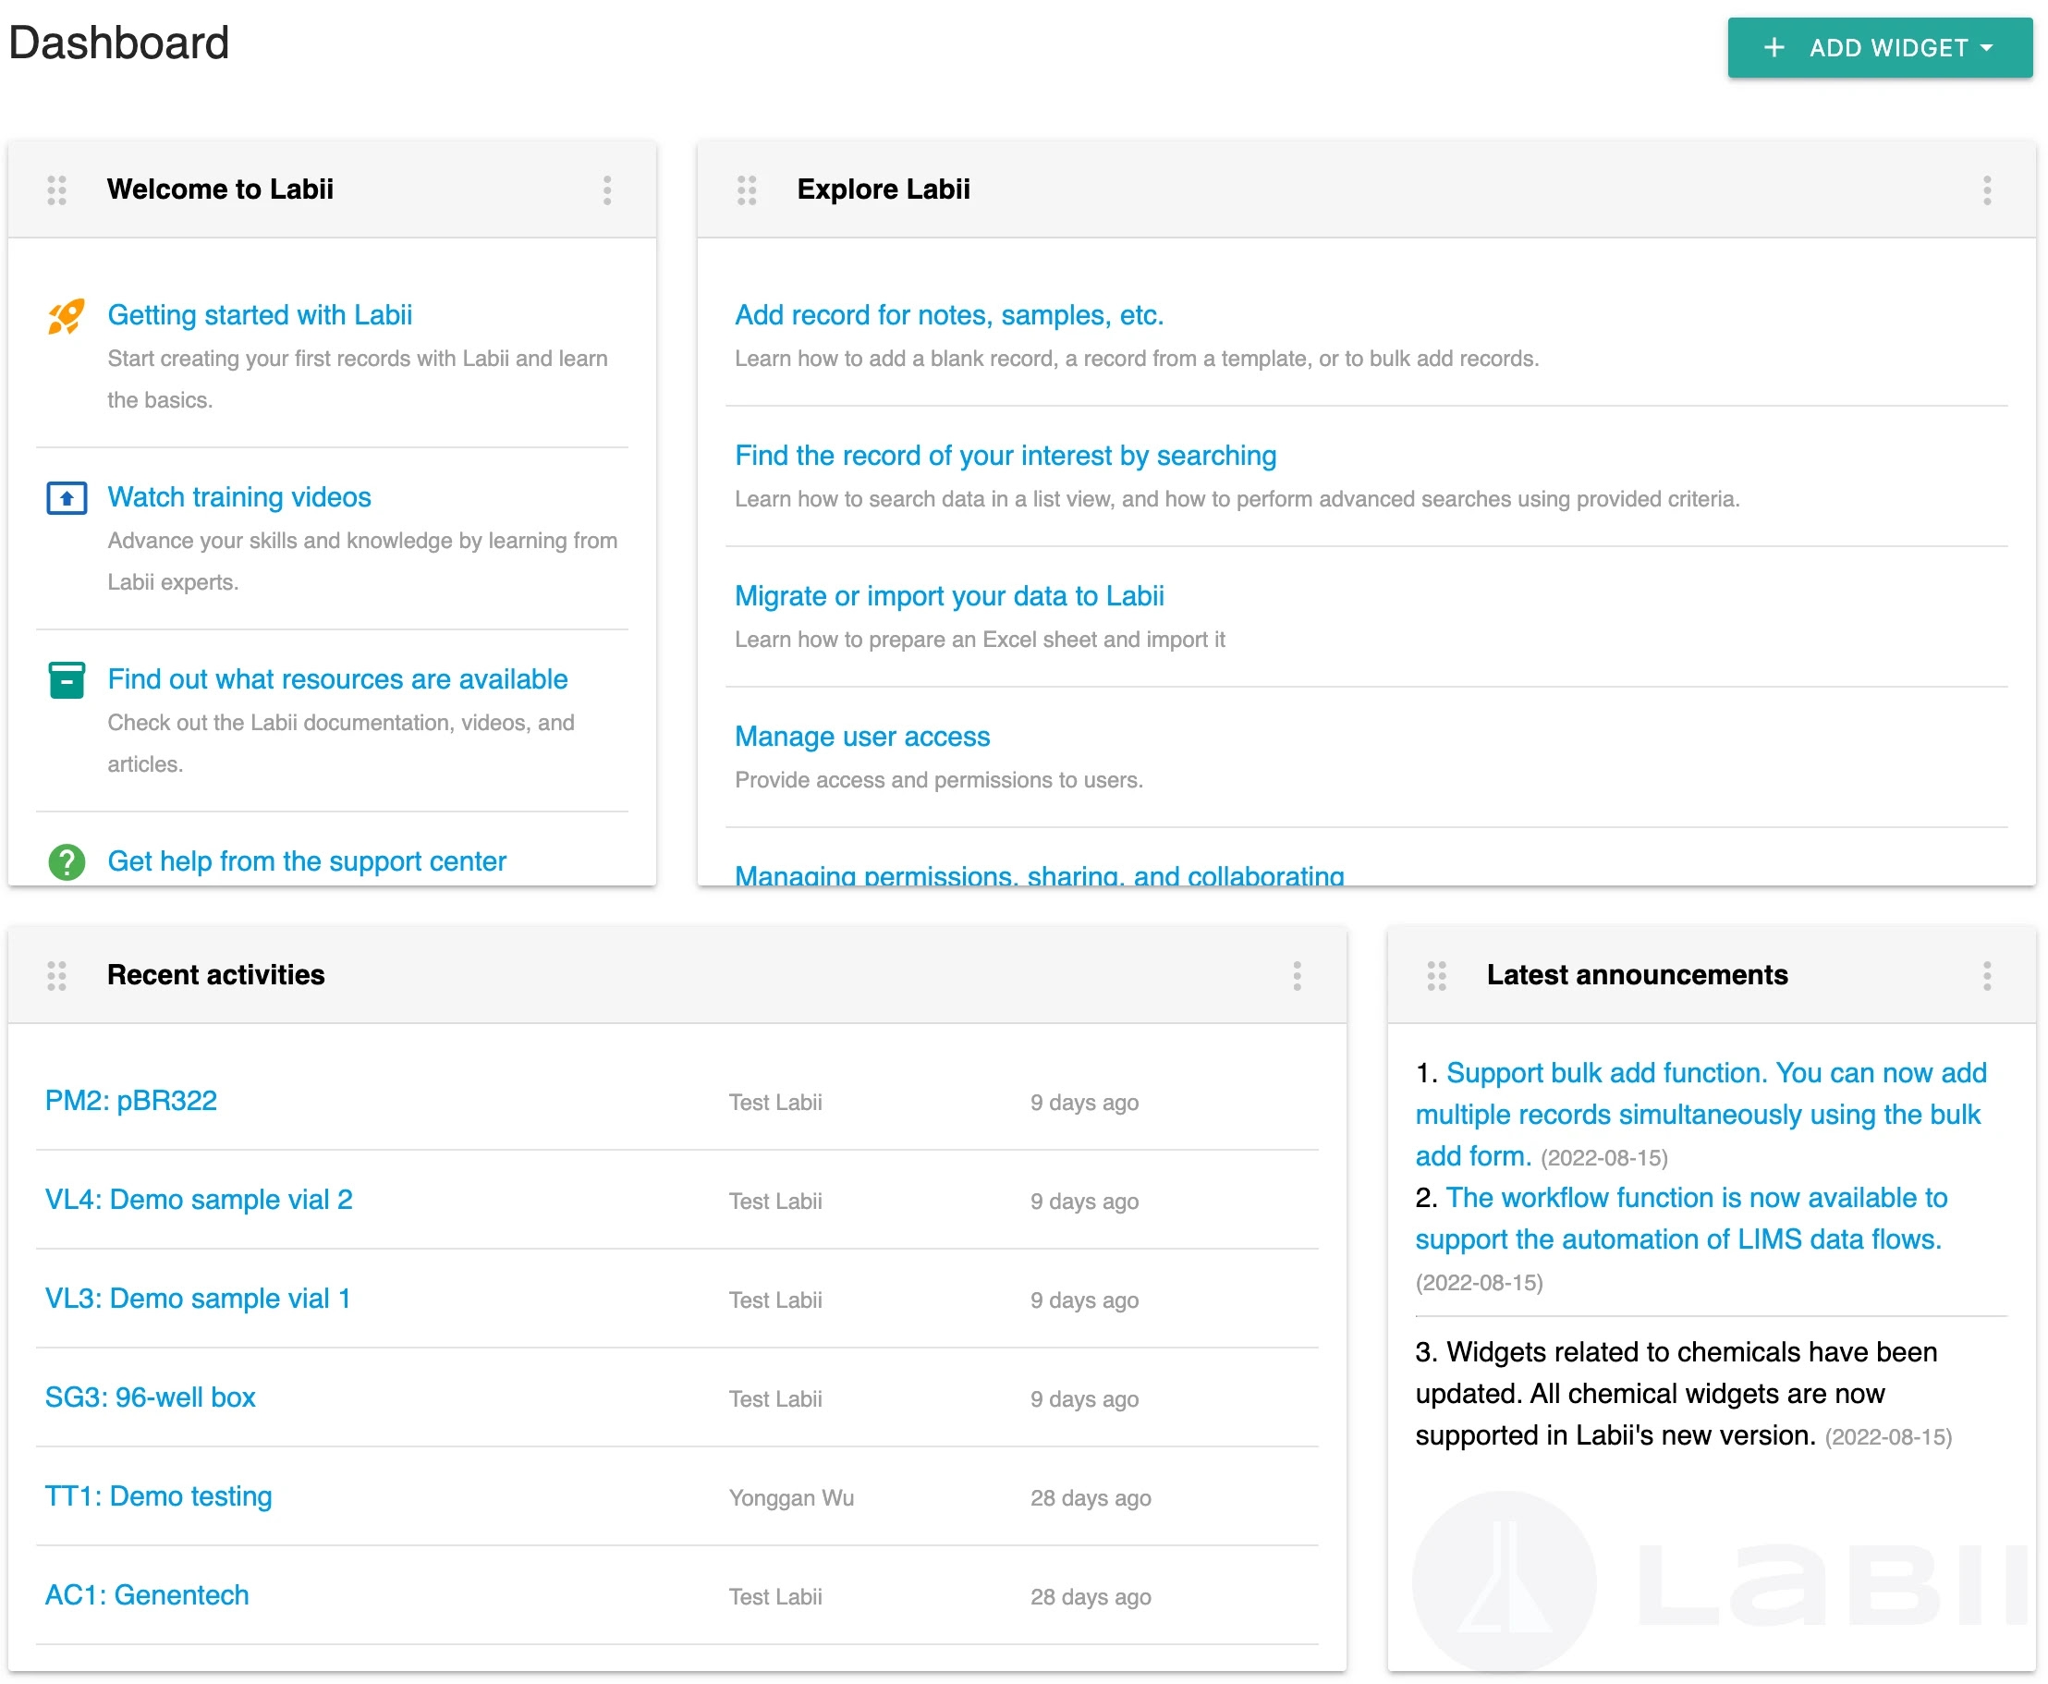Screen dimensions: 2048x1684
Task: Grab the Recent activities drag handle
Action: pos(56,976)
